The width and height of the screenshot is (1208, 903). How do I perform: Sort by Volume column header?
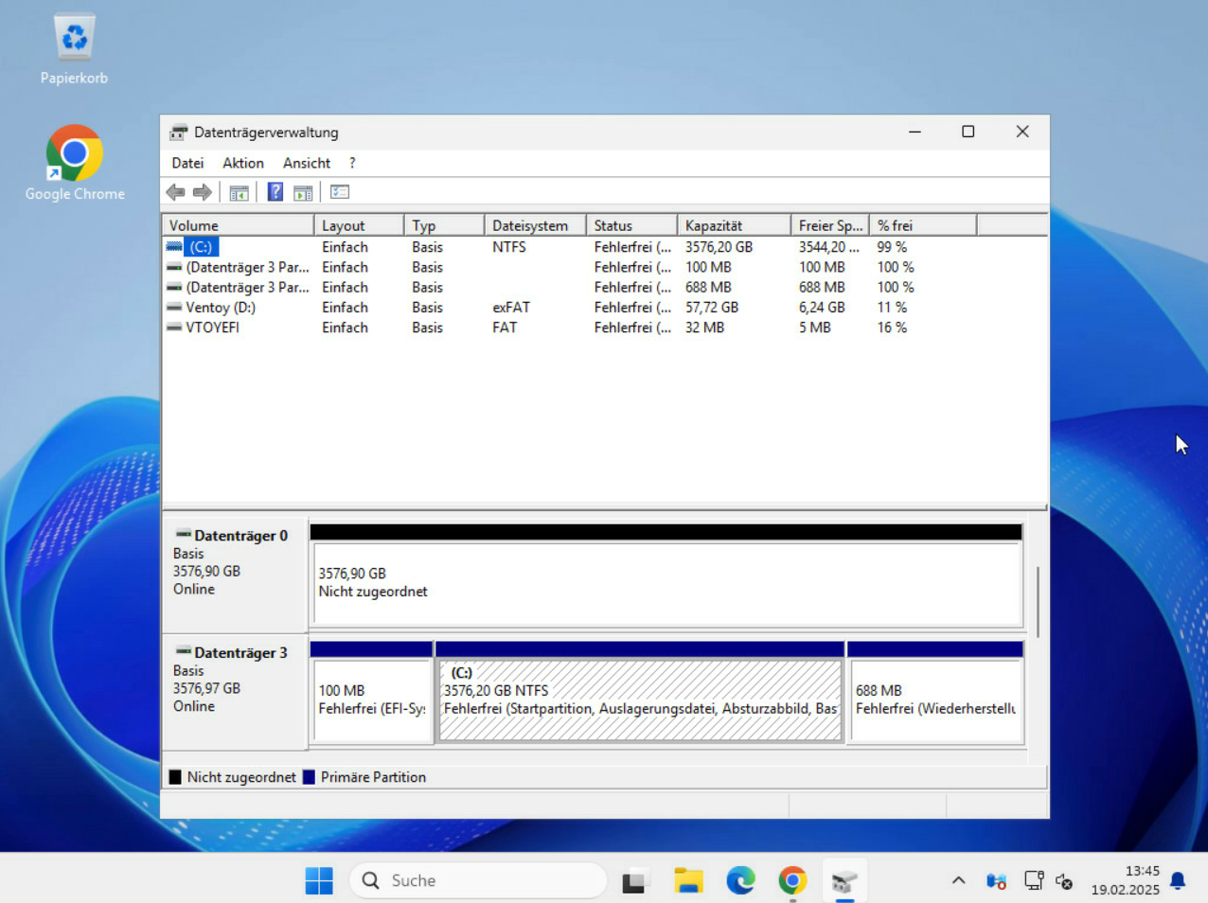[x=238, y=225]
